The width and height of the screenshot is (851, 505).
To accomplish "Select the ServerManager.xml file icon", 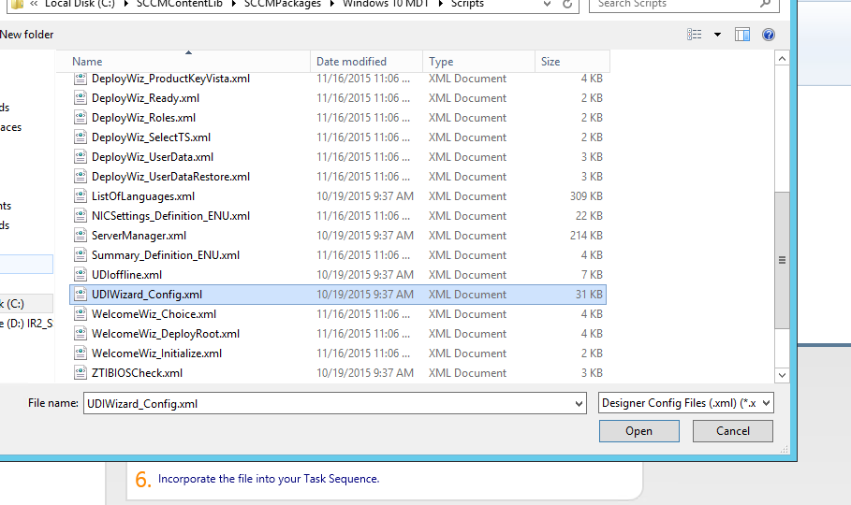I will (81, 236).
